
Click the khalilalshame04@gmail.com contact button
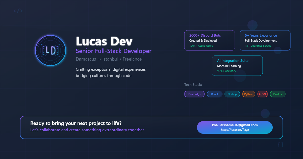(x=235, y=125)
